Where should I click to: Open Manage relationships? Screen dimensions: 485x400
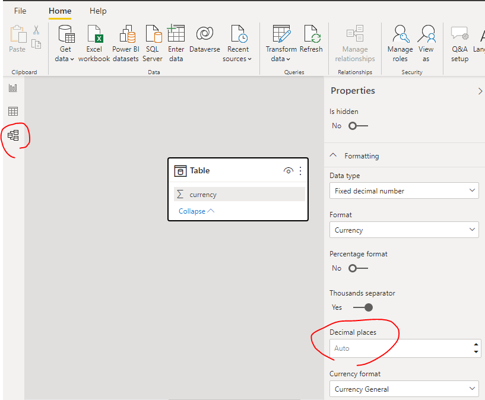pos(355,43)
